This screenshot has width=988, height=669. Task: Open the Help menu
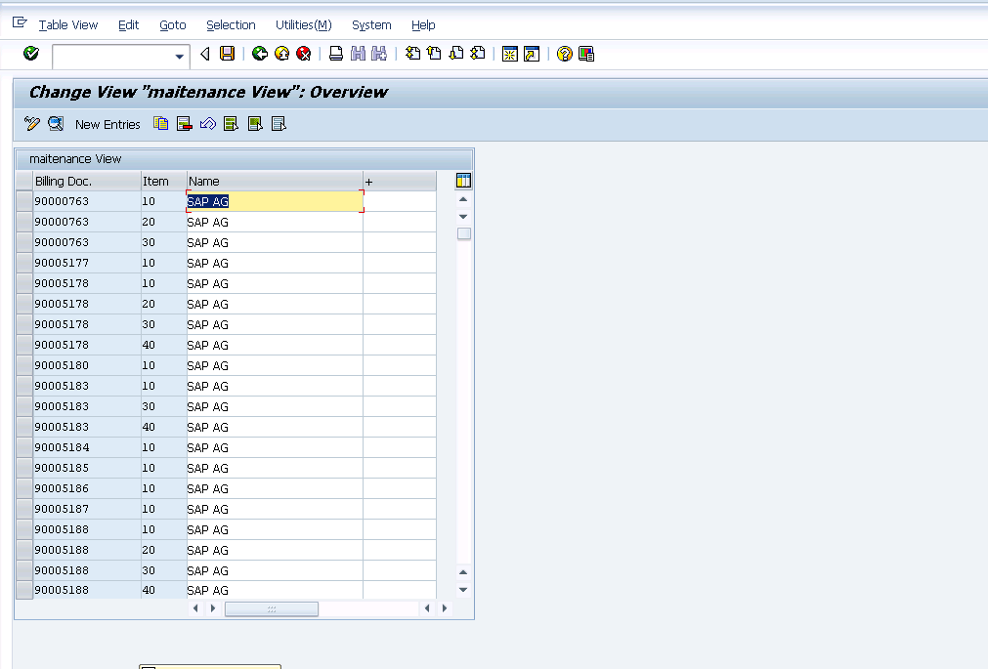point(423,25)
